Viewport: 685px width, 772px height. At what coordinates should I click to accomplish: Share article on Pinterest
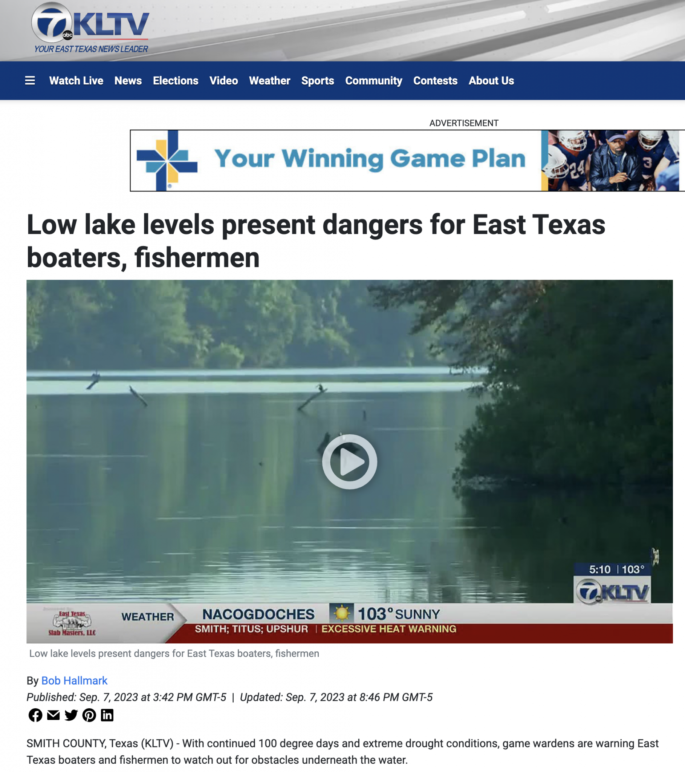tap(89, 715)
